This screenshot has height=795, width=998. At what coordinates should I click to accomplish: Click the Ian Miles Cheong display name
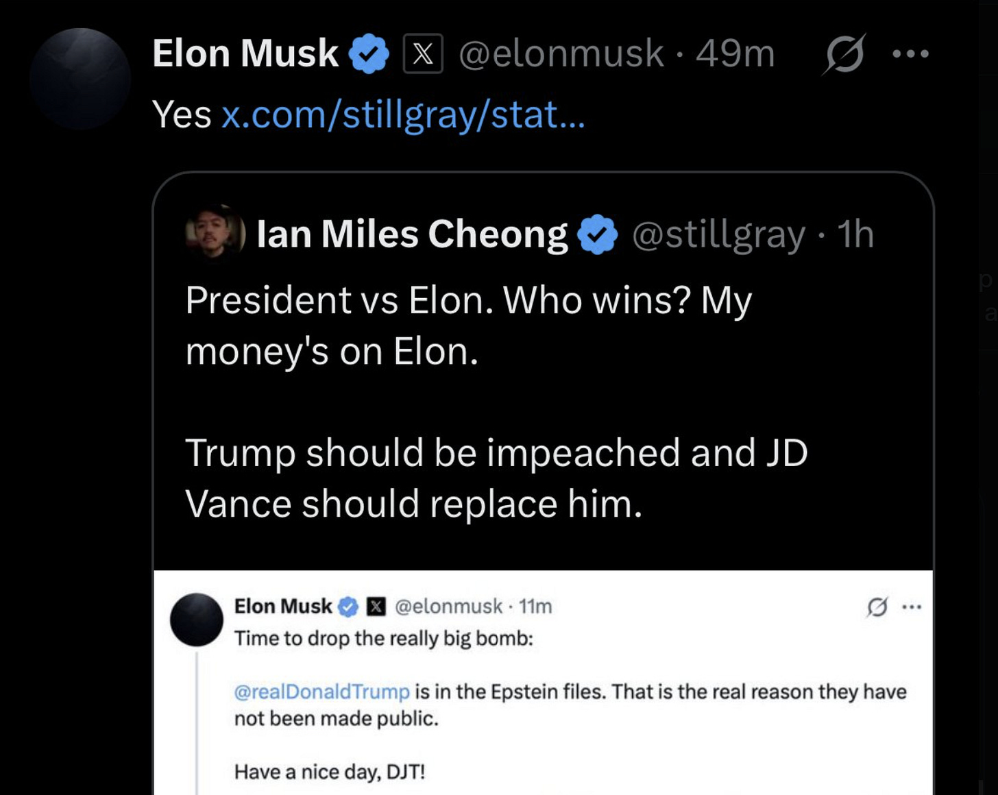412,234
